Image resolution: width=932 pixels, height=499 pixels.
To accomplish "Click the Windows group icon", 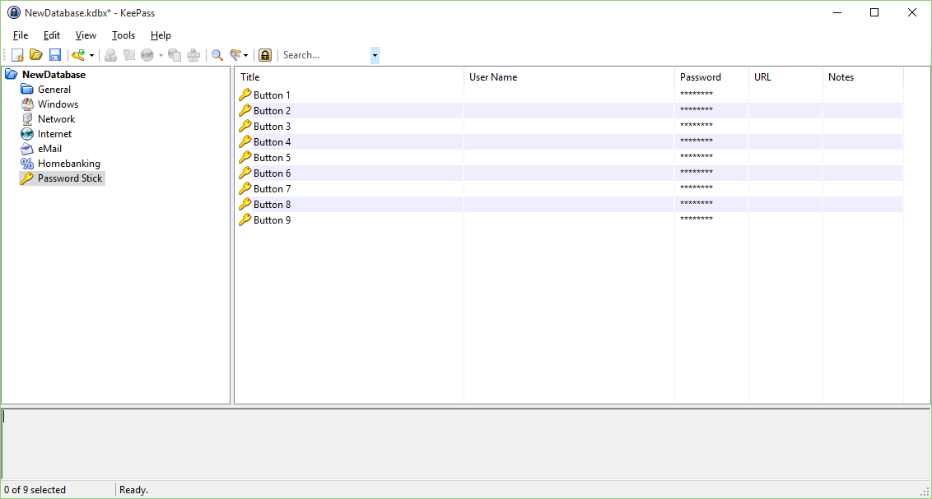I will 26,104.
